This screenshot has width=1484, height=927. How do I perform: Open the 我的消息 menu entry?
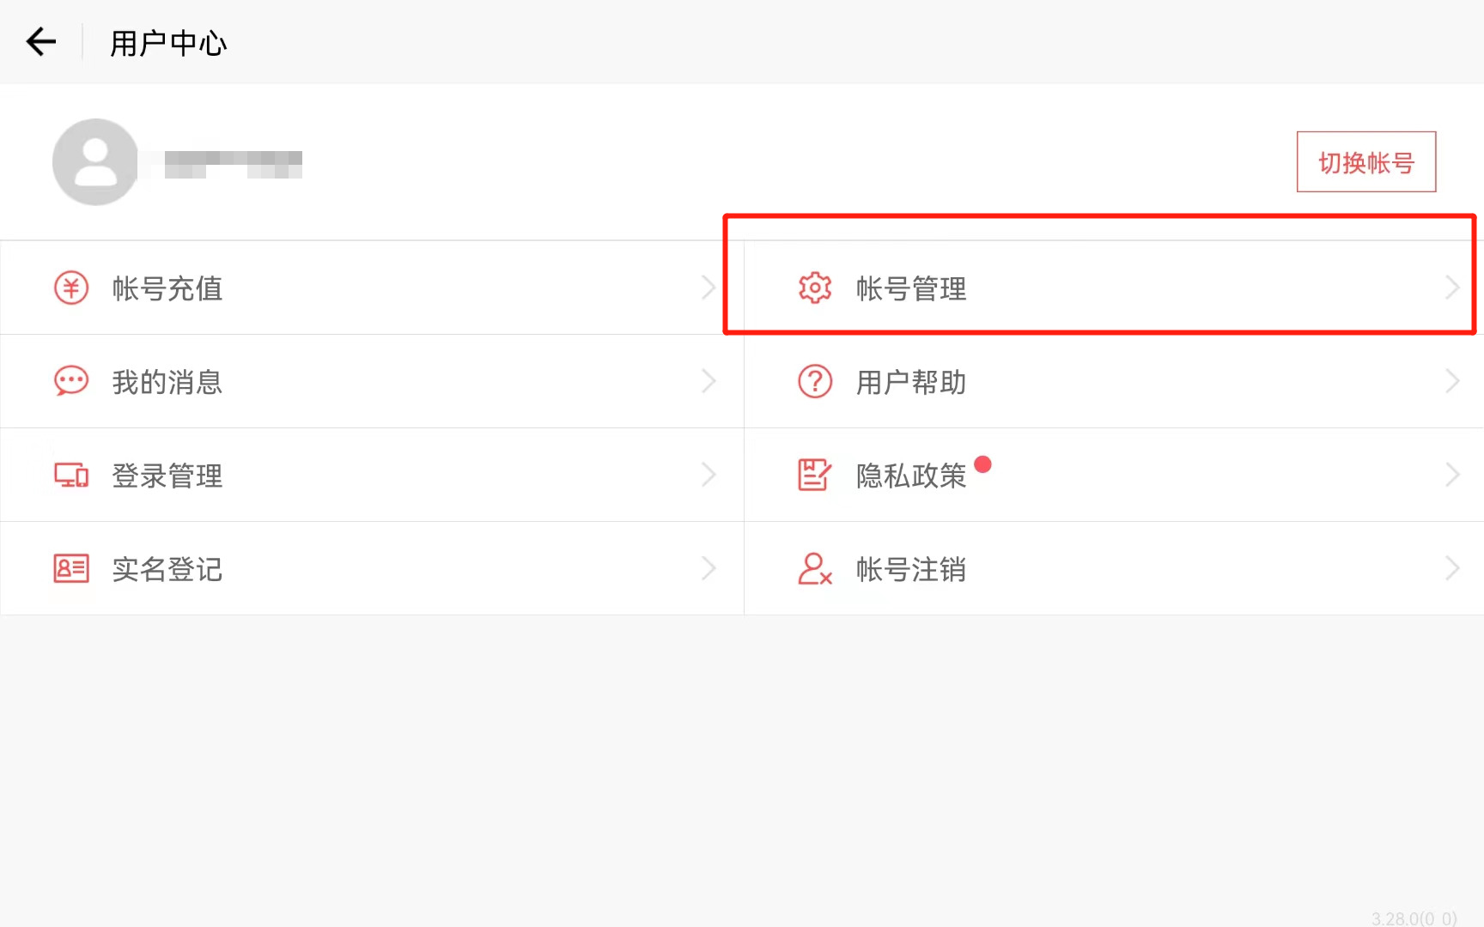(167, 382)
